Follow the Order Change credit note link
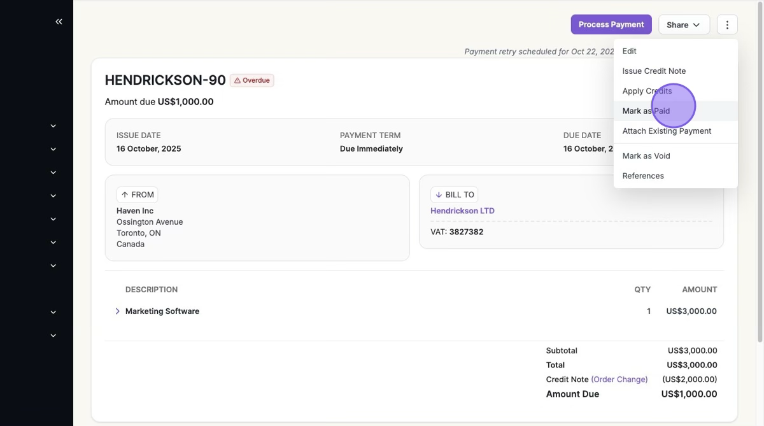Image resolution: width=764 pixels, height=426 pixels. [x=619, y=380]
